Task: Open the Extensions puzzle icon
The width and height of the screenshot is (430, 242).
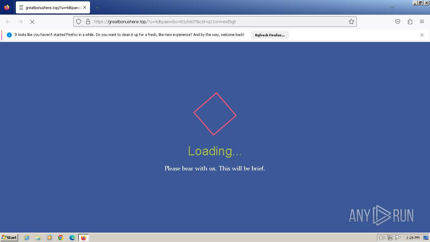Action: point(410,22)
